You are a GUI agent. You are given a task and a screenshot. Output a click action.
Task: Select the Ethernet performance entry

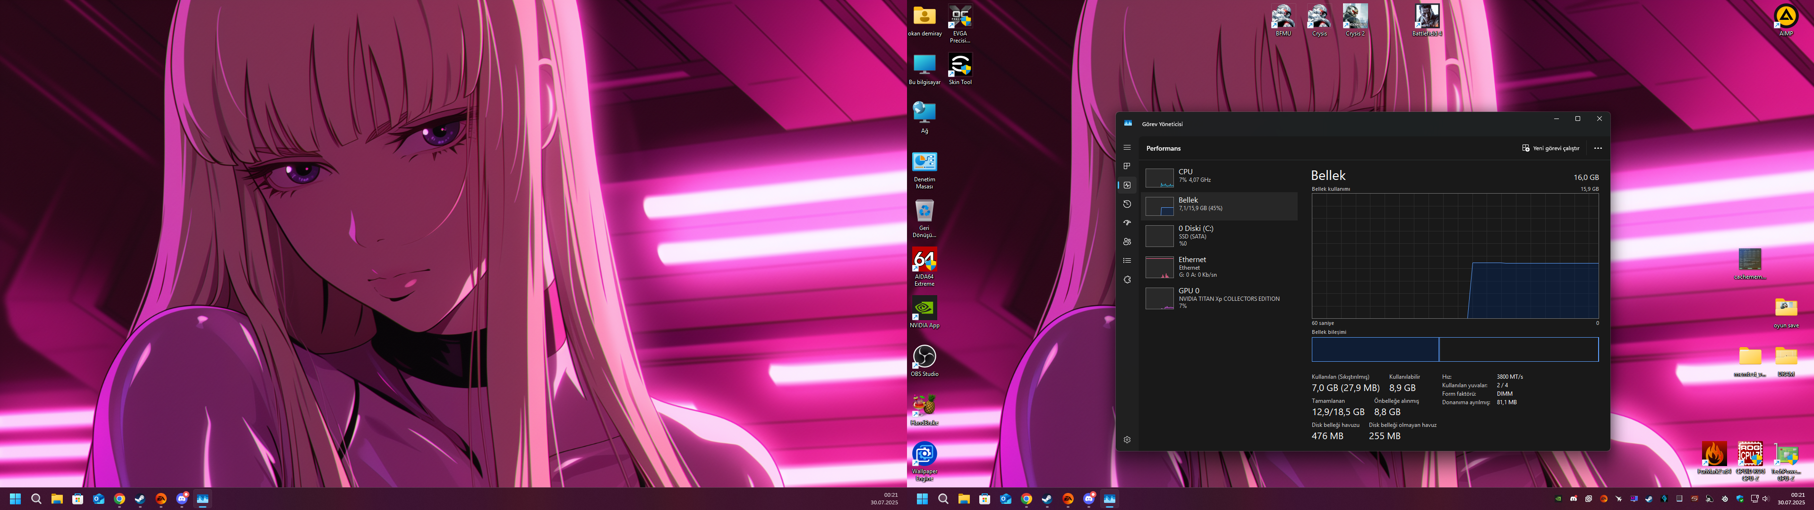point(1219,267)
